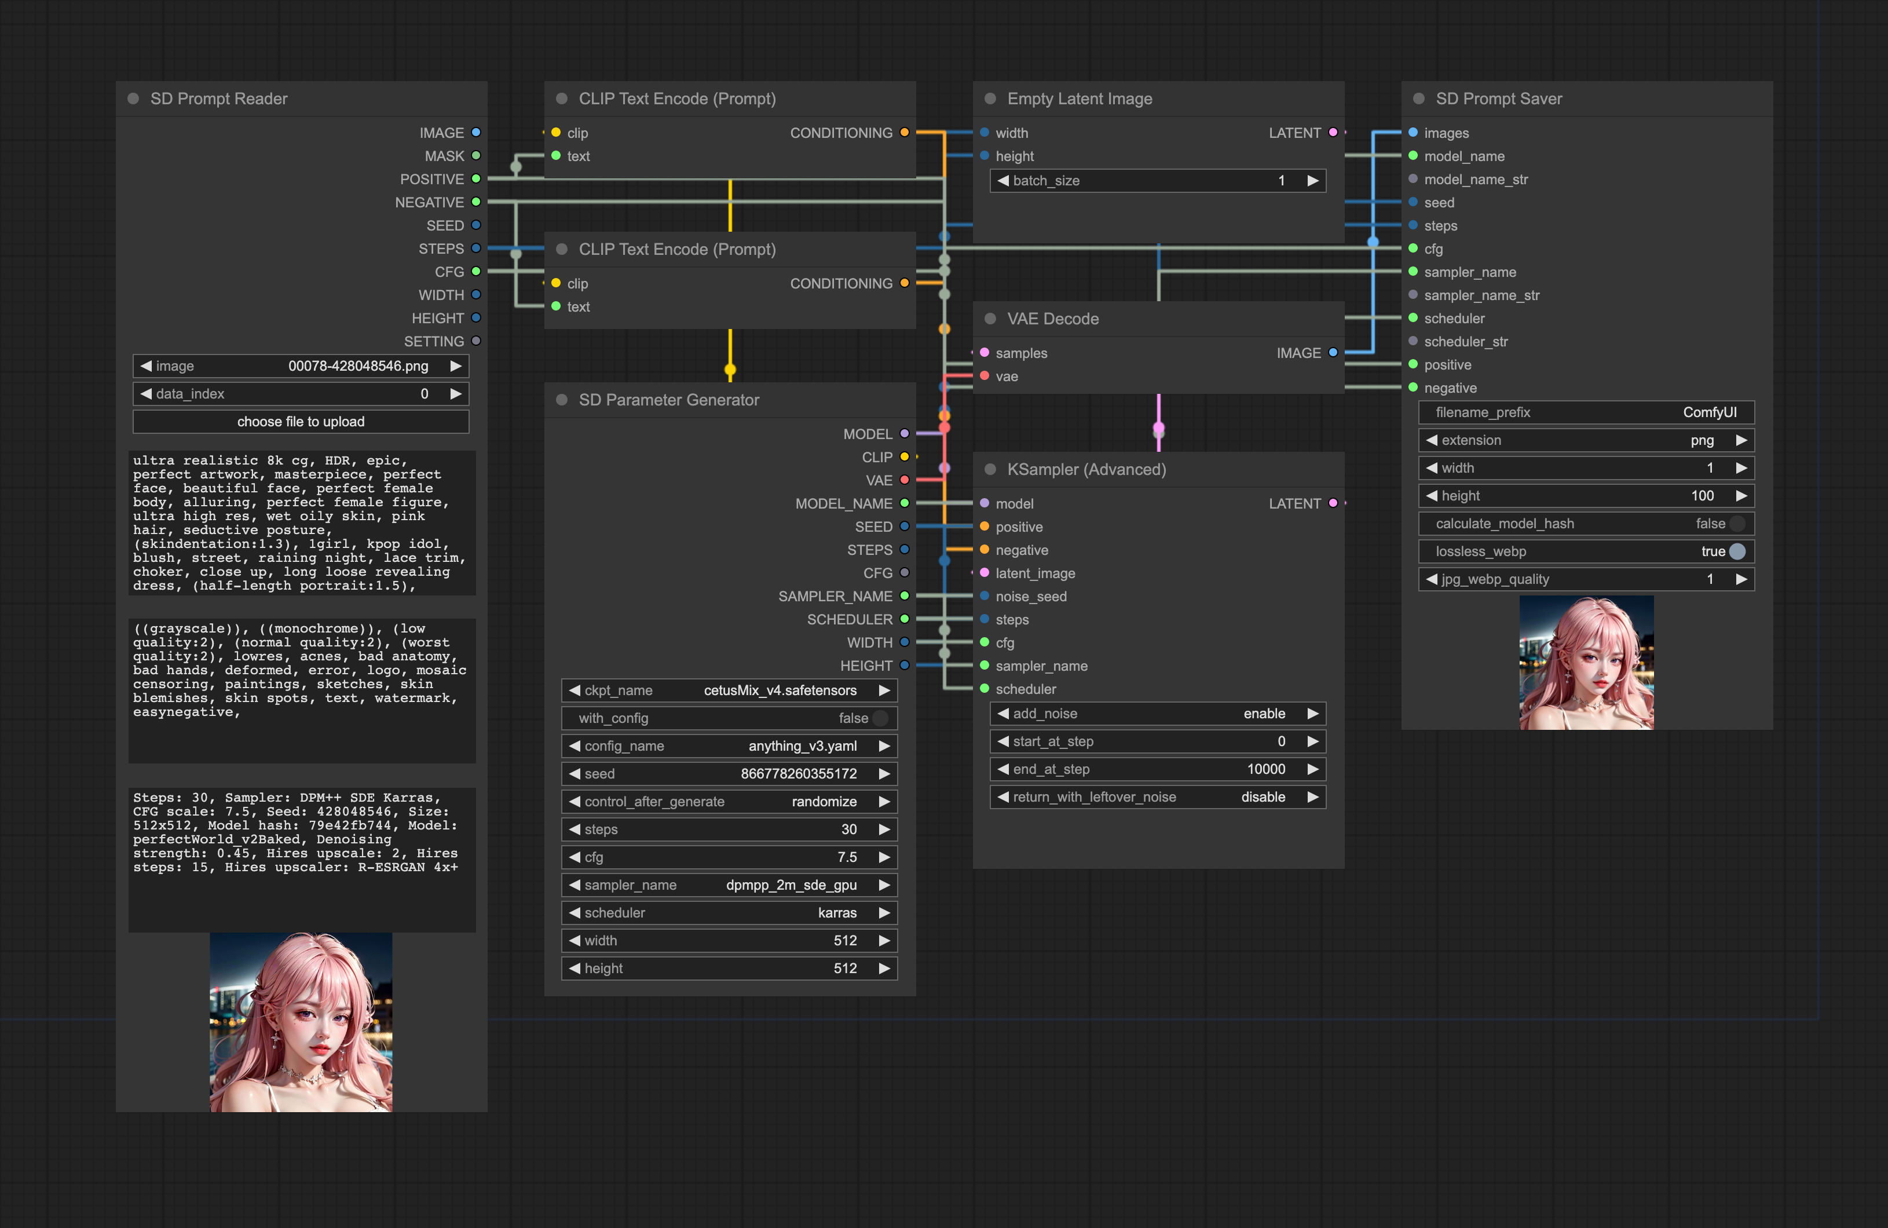Collapse the Empty Latent Image node dot
Image resolution: width=1888 pixels, height=1228 pixels.
click(x=990, y=98)
